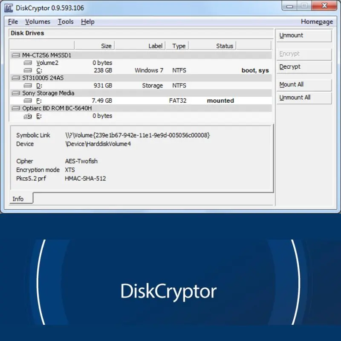Open the Volumes menu

[38, 22]
